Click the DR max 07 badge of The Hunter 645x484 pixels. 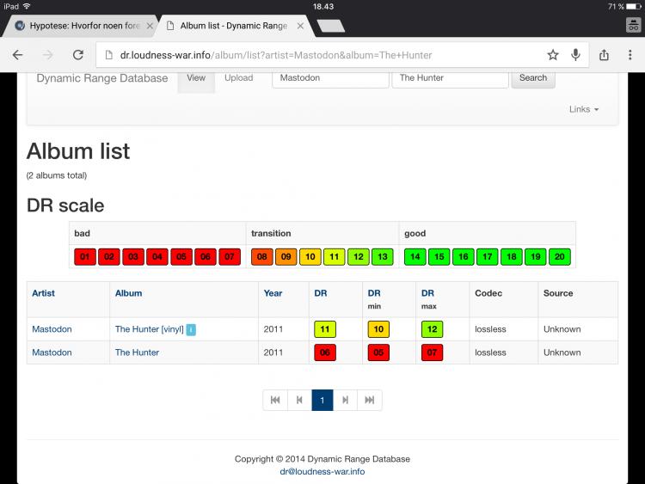[x=432, y=352]
